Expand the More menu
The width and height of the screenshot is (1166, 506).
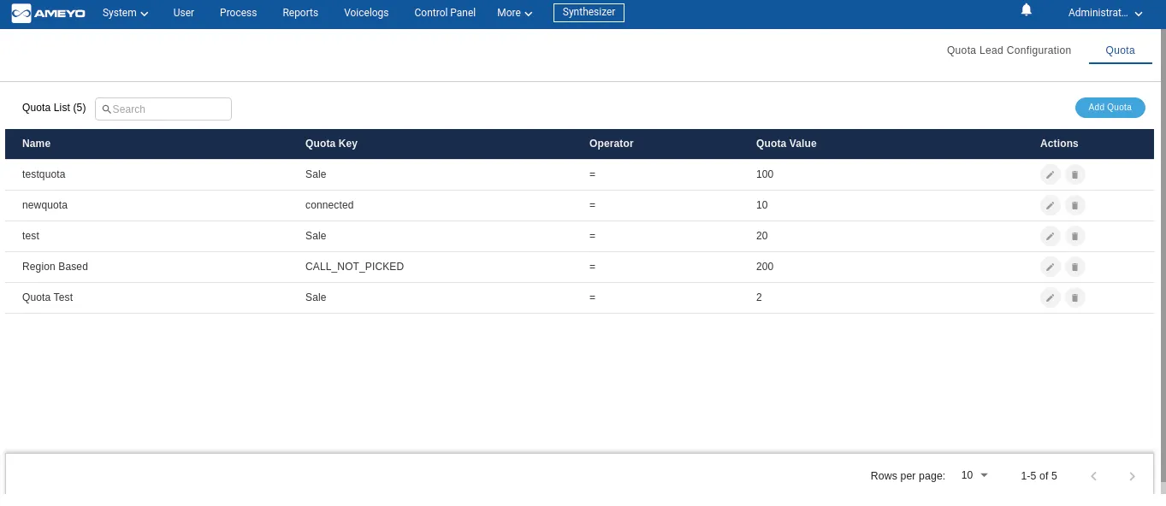click(x=515, y=13)
